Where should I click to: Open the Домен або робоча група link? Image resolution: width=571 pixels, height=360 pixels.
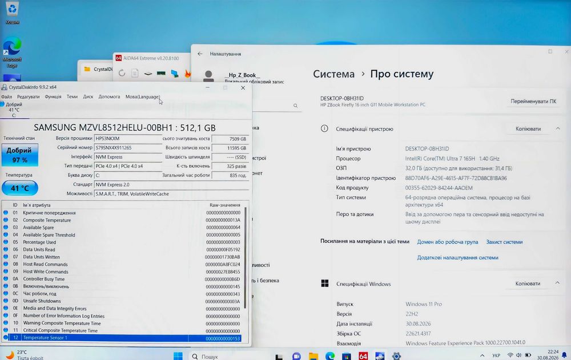coord(448,242)
